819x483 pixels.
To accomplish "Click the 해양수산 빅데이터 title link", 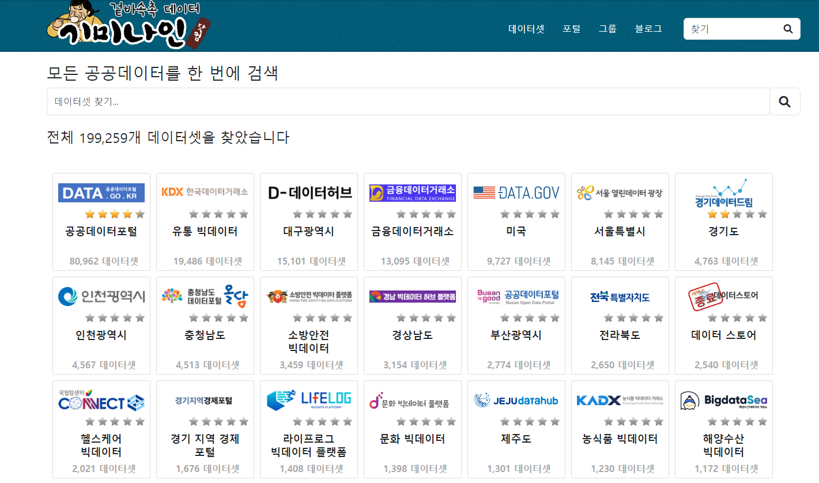I will (x=724, y=446).
